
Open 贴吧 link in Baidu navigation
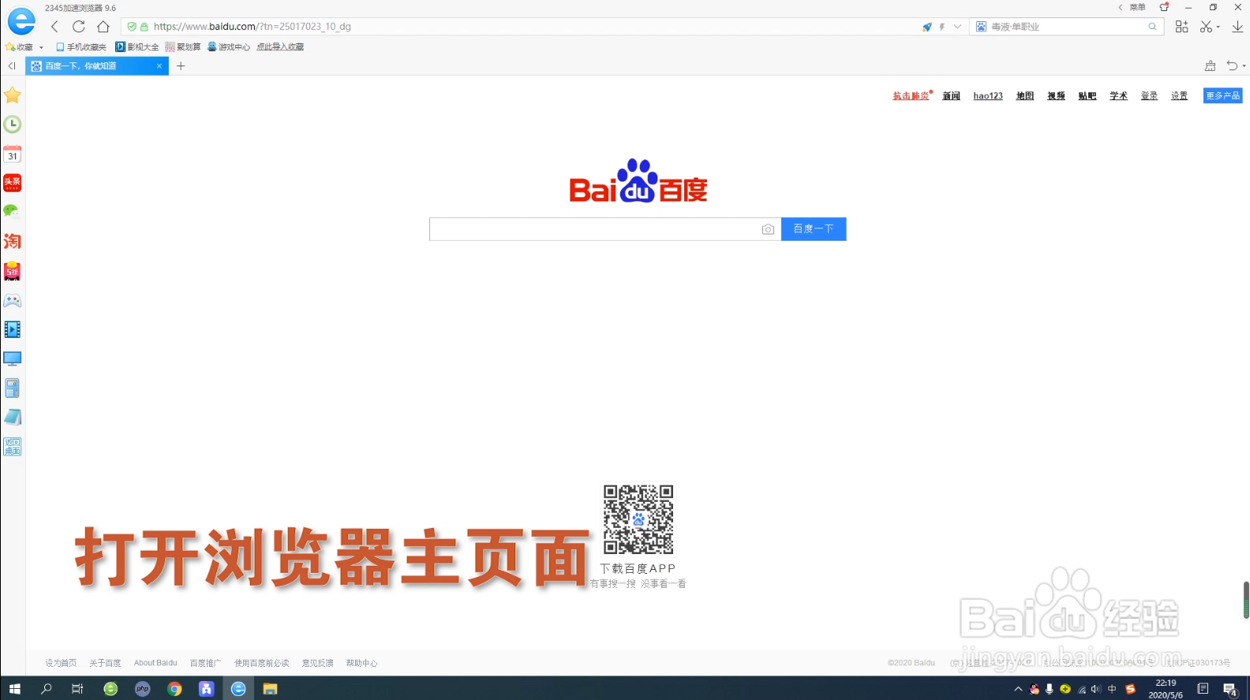coord(1087,95)
